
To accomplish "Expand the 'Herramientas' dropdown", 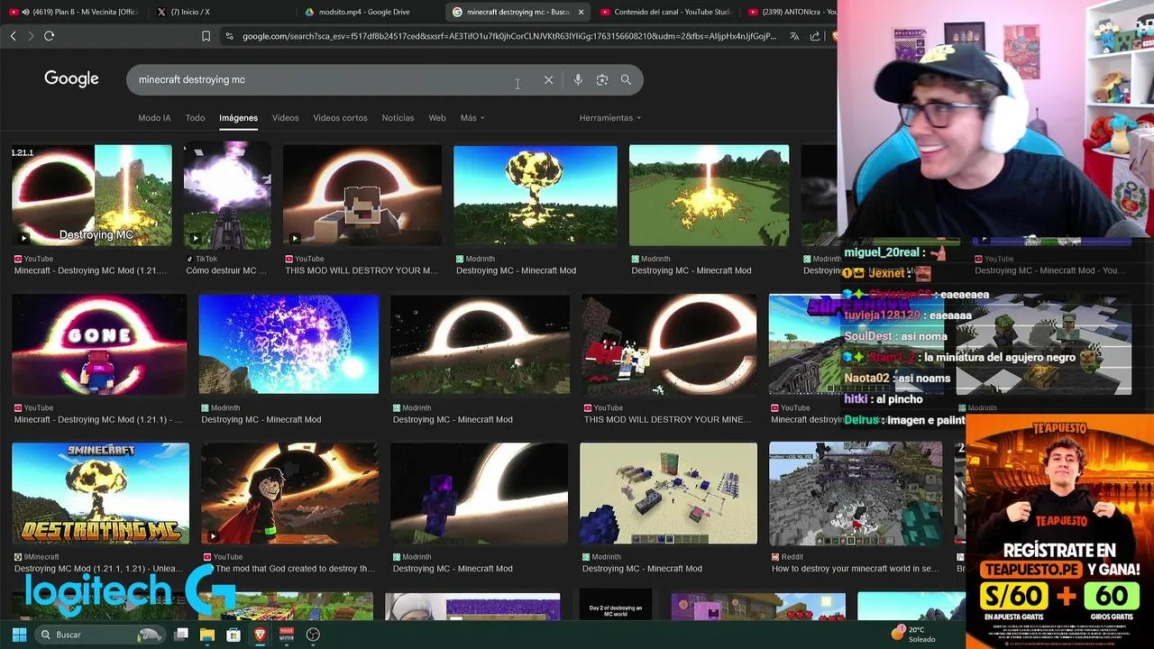I will pos(610,118).
